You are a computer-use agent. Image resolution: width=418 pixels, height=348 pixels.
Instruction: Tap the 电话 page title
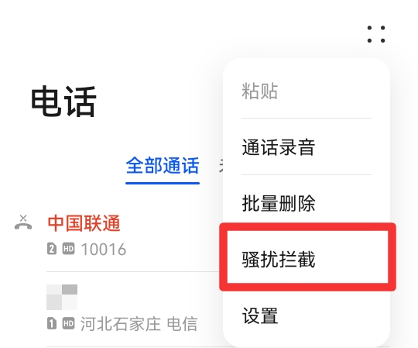point(63,102)
